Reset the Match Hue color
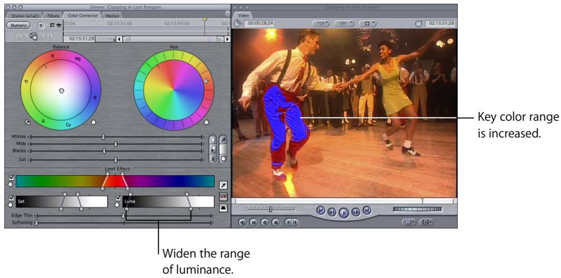The width and height of the screenshot is (561, 278). 223,159
